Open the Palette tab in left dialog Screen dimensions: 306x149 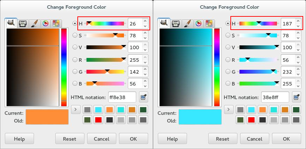pyautogui.click(x=56, y=23)
